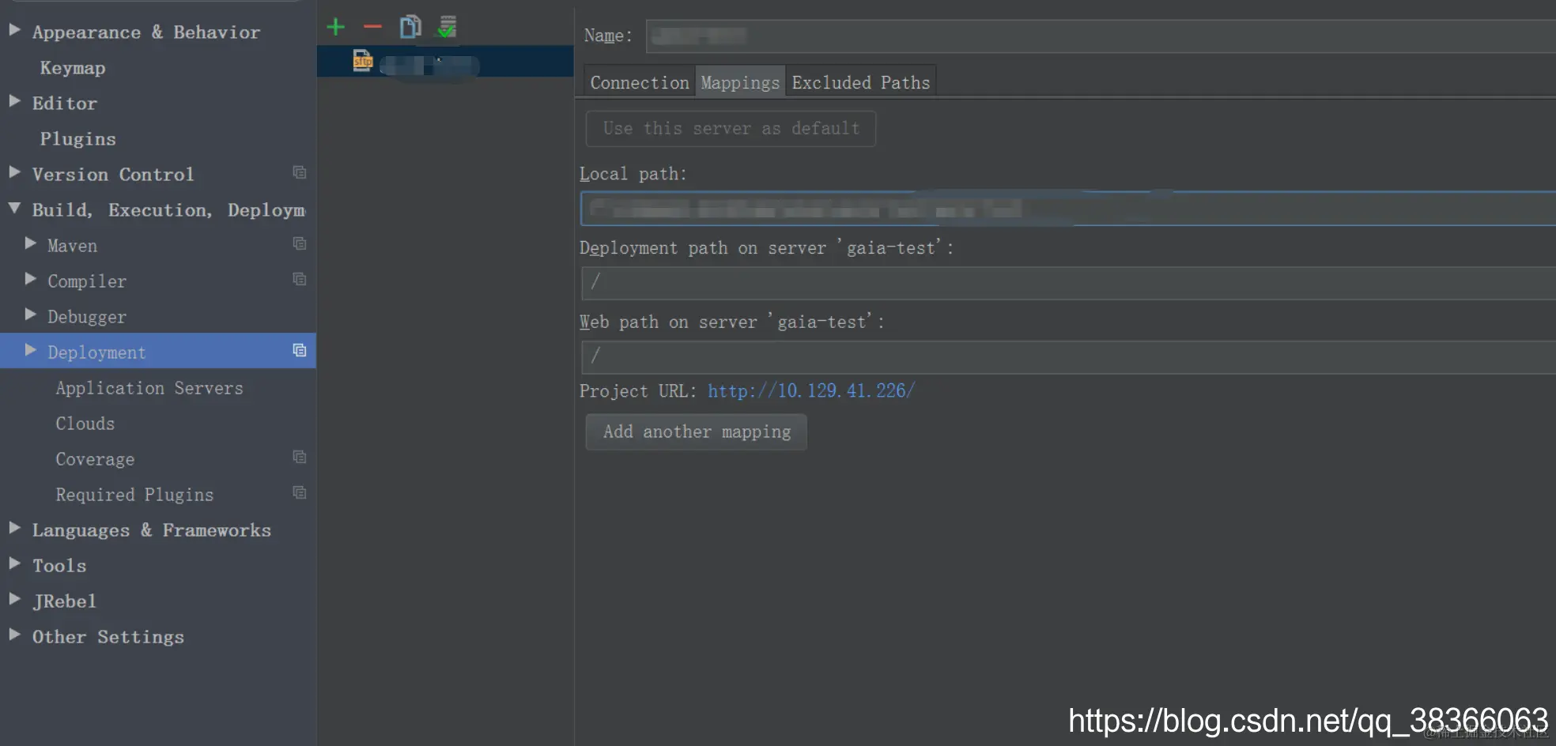Select Required Plugins in settings tree
The width and height of the screenshot is (1556, 746).
click(x=134, y=495)
